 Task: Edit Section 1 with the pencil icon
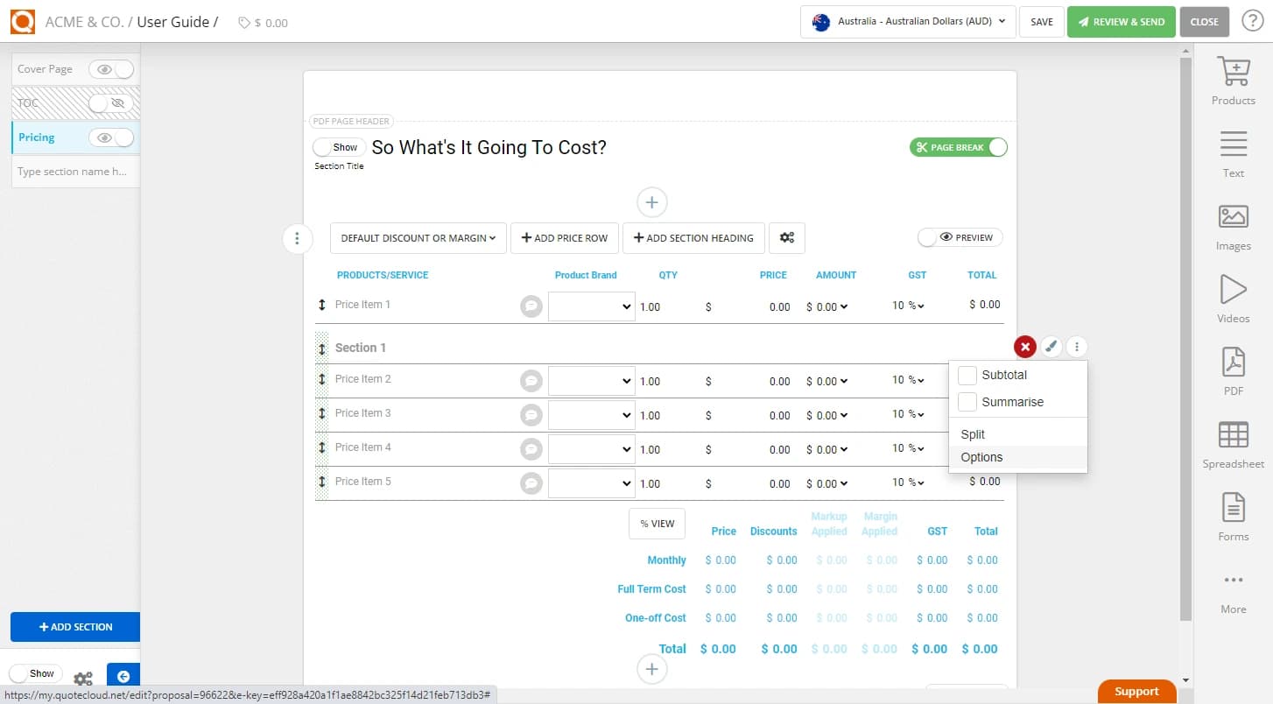(1051, 346)
